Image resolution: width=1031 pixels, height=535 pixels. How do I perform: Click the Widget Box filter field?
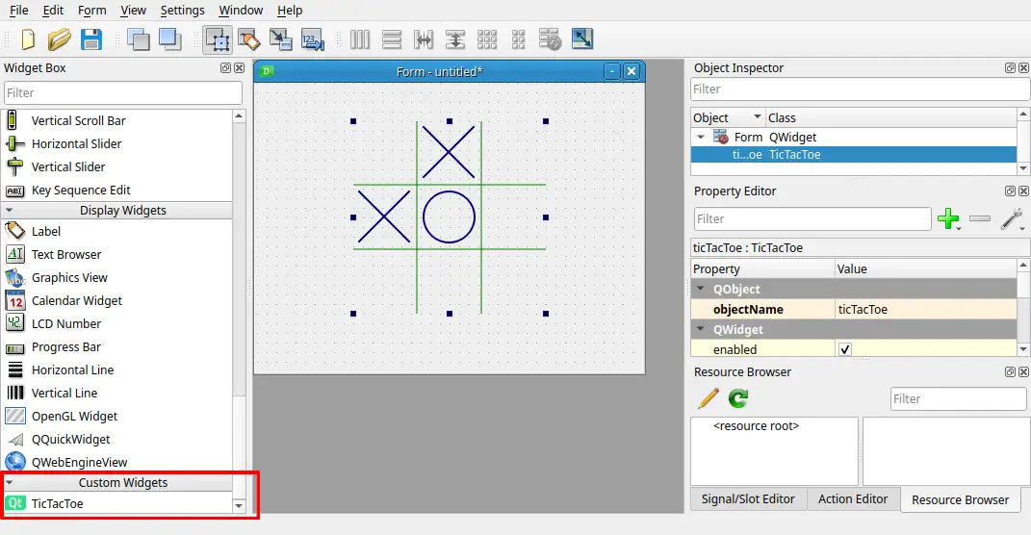(123, 92)
